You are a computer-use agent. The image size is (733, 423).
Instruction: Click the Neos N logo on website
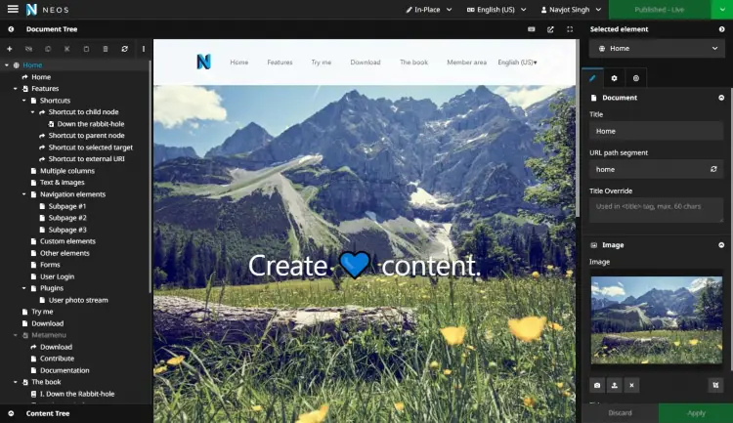(x=204, y=62)
